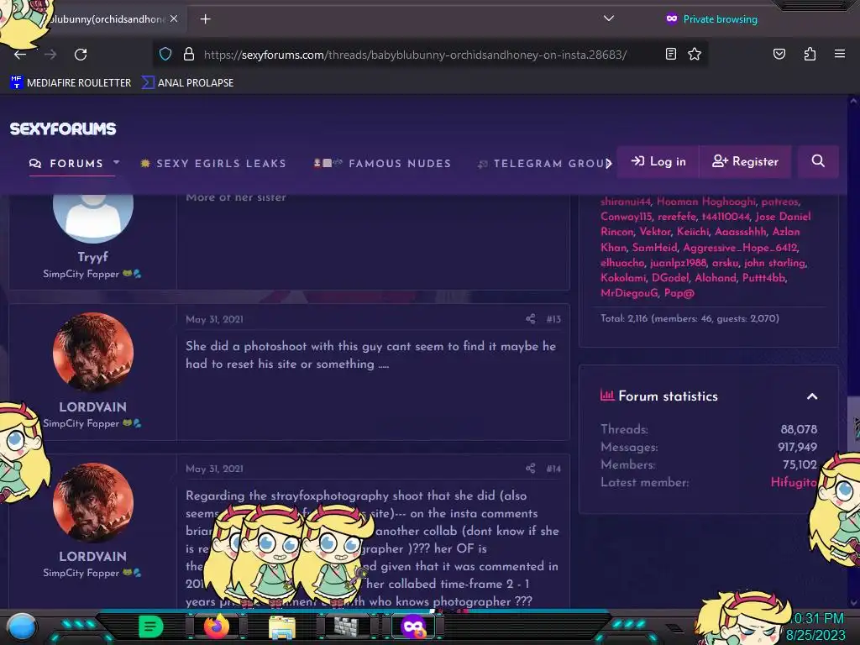Click the Log in button
The image size is (860, 645).
[x=658, y=161]
